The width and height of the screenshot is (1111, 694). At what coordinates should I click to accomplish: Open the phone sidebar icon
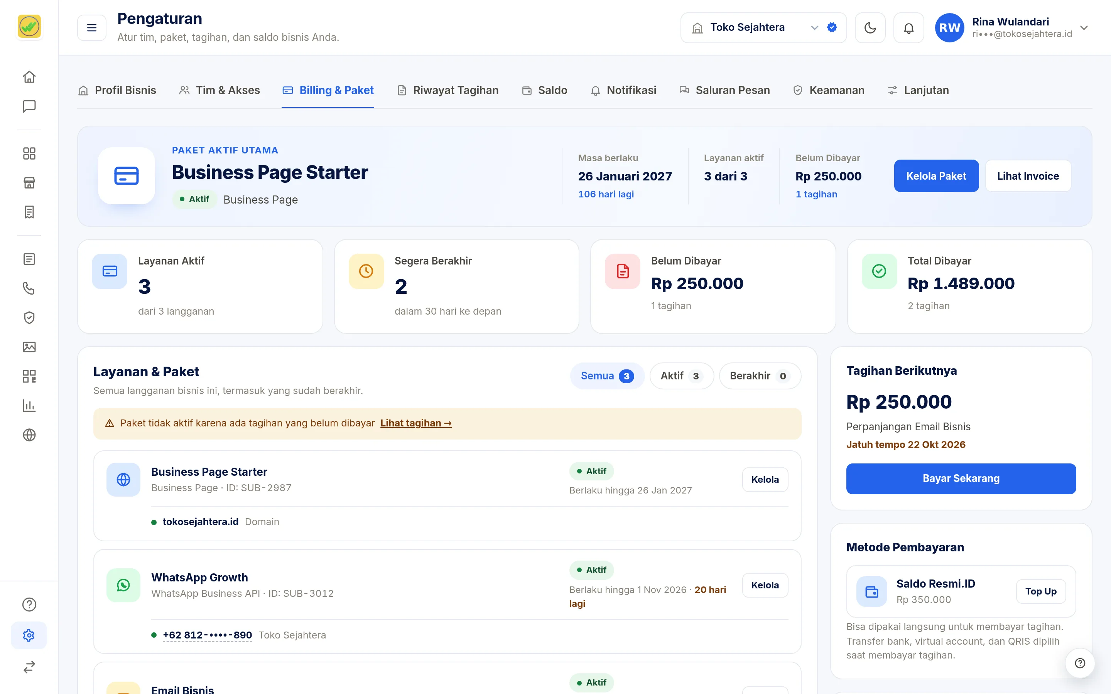click(x=29, y=288)
